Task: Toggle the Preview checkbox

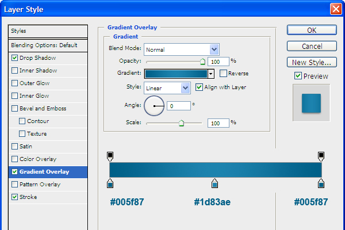Action: pyautogui.click(x=298, y=76)
